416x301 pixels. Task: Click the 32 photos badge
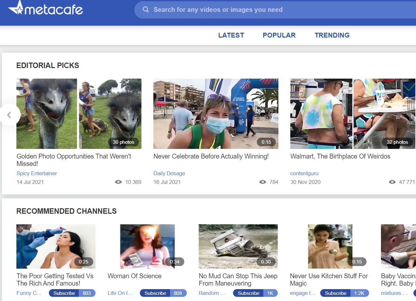[x=397, y=142]
